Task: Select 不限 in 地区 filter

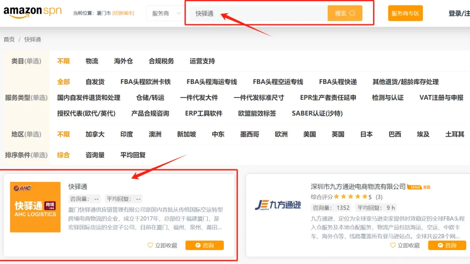Action: click(63, 134)
